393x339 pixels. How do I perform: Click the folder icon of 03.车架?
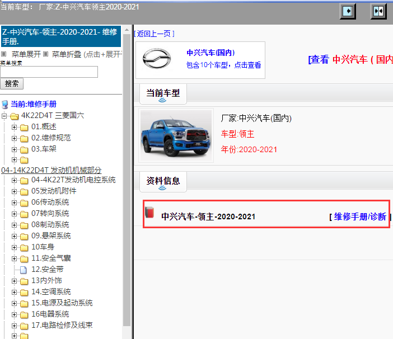[24, 150]
